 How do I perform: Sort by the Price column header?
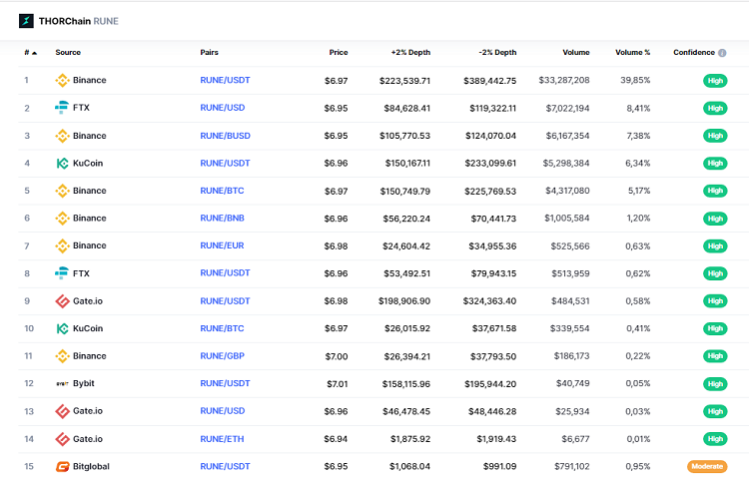tap(338, 52)
